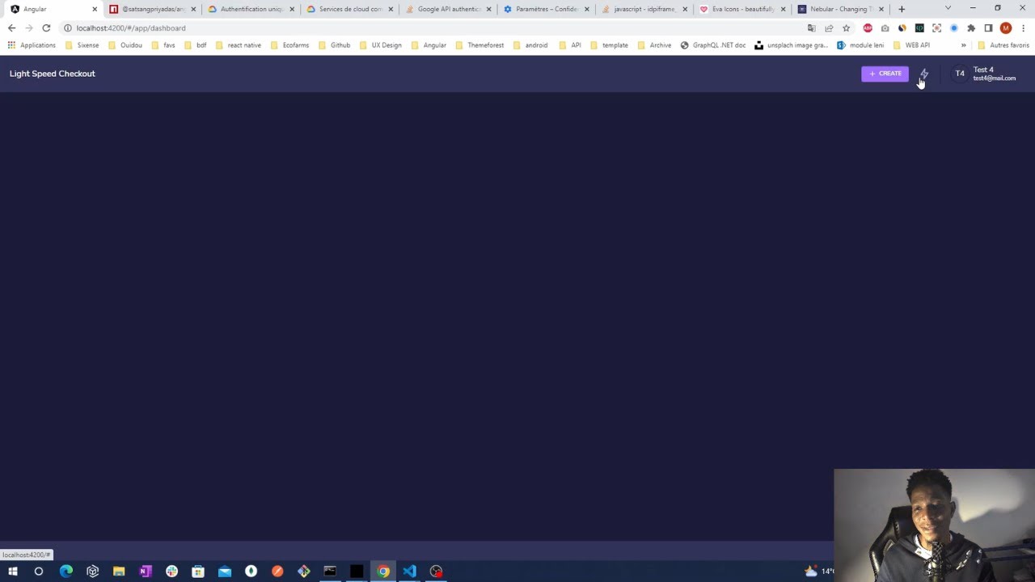Open the green curly-braces extension icon
1035x582 pixels.
tap(919, 28)
